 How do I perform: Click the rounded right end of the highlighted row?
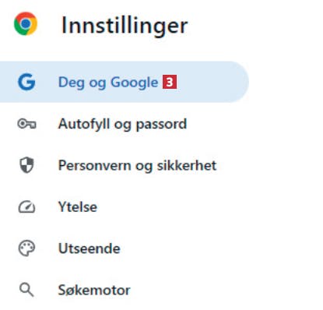click(237, 82)
